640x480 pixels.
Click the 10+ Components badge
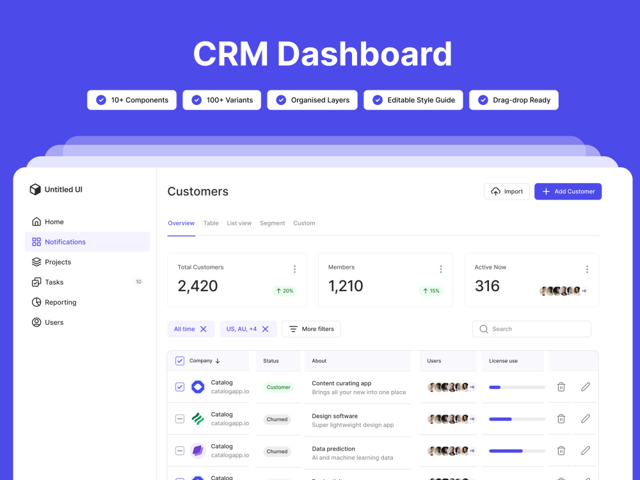pos(132,100)
